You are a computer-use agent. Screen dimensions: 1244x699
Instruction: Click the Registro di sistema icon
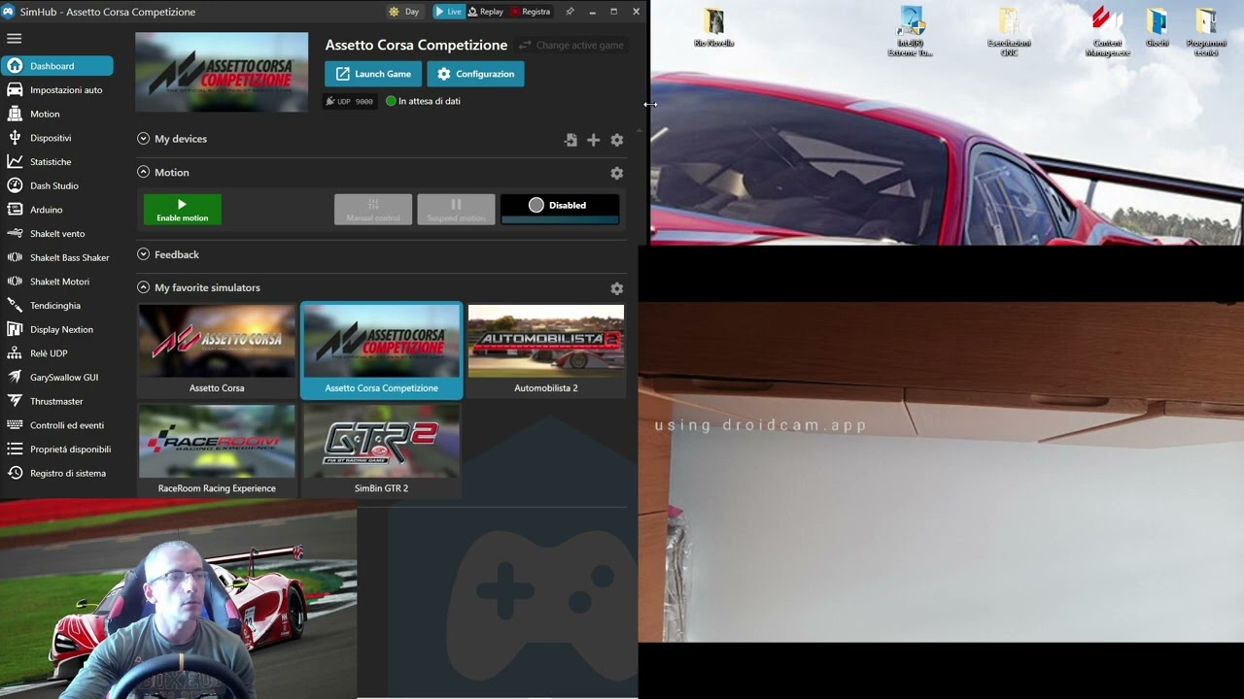click(x=15, y=473)
